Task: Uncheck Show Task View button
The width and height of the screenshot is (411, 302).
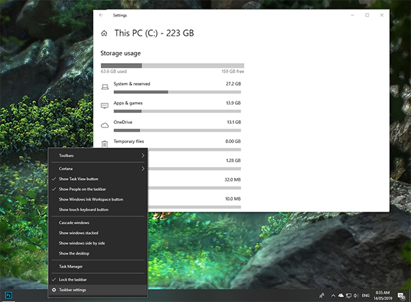Action: 98,179
